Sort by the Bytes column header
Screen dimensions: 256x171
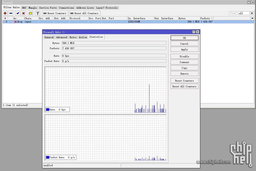coord(189,18)
